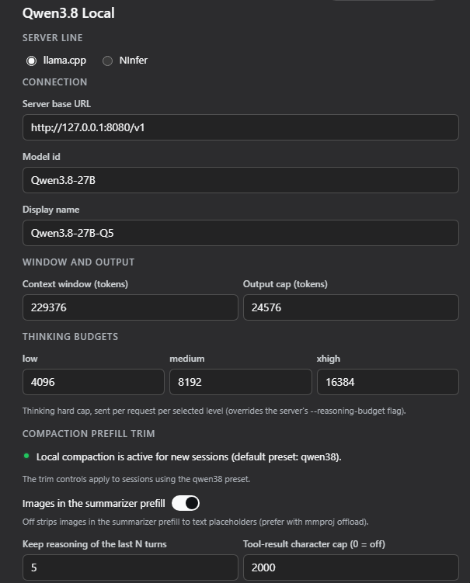The image size is (470, 583).
Task: Click the Keep reasoning last N turns field
Action: (131, 567)
